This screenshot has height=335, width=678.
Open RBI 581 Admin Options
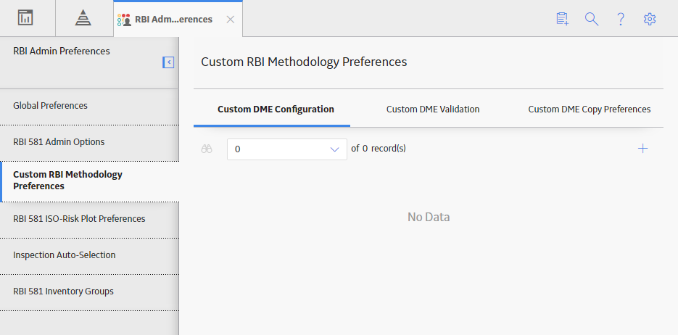click(x=89, y=142)
